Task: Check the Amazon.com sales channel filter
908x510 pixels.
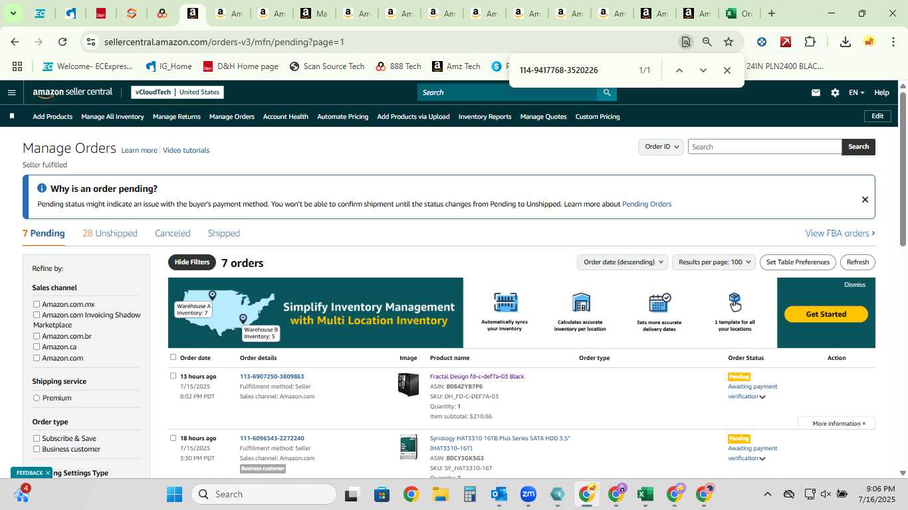Action: pyautogui.click(x=37, y=358)
